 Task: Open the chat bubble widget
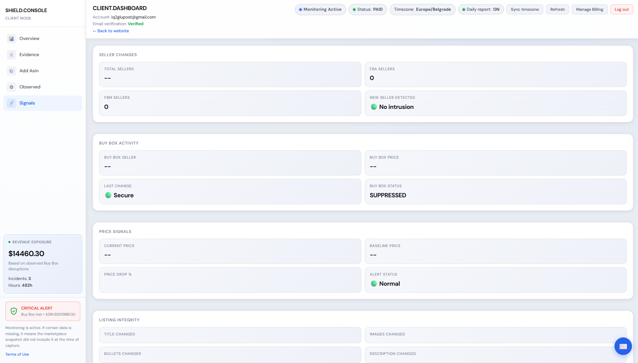point(623,346)
